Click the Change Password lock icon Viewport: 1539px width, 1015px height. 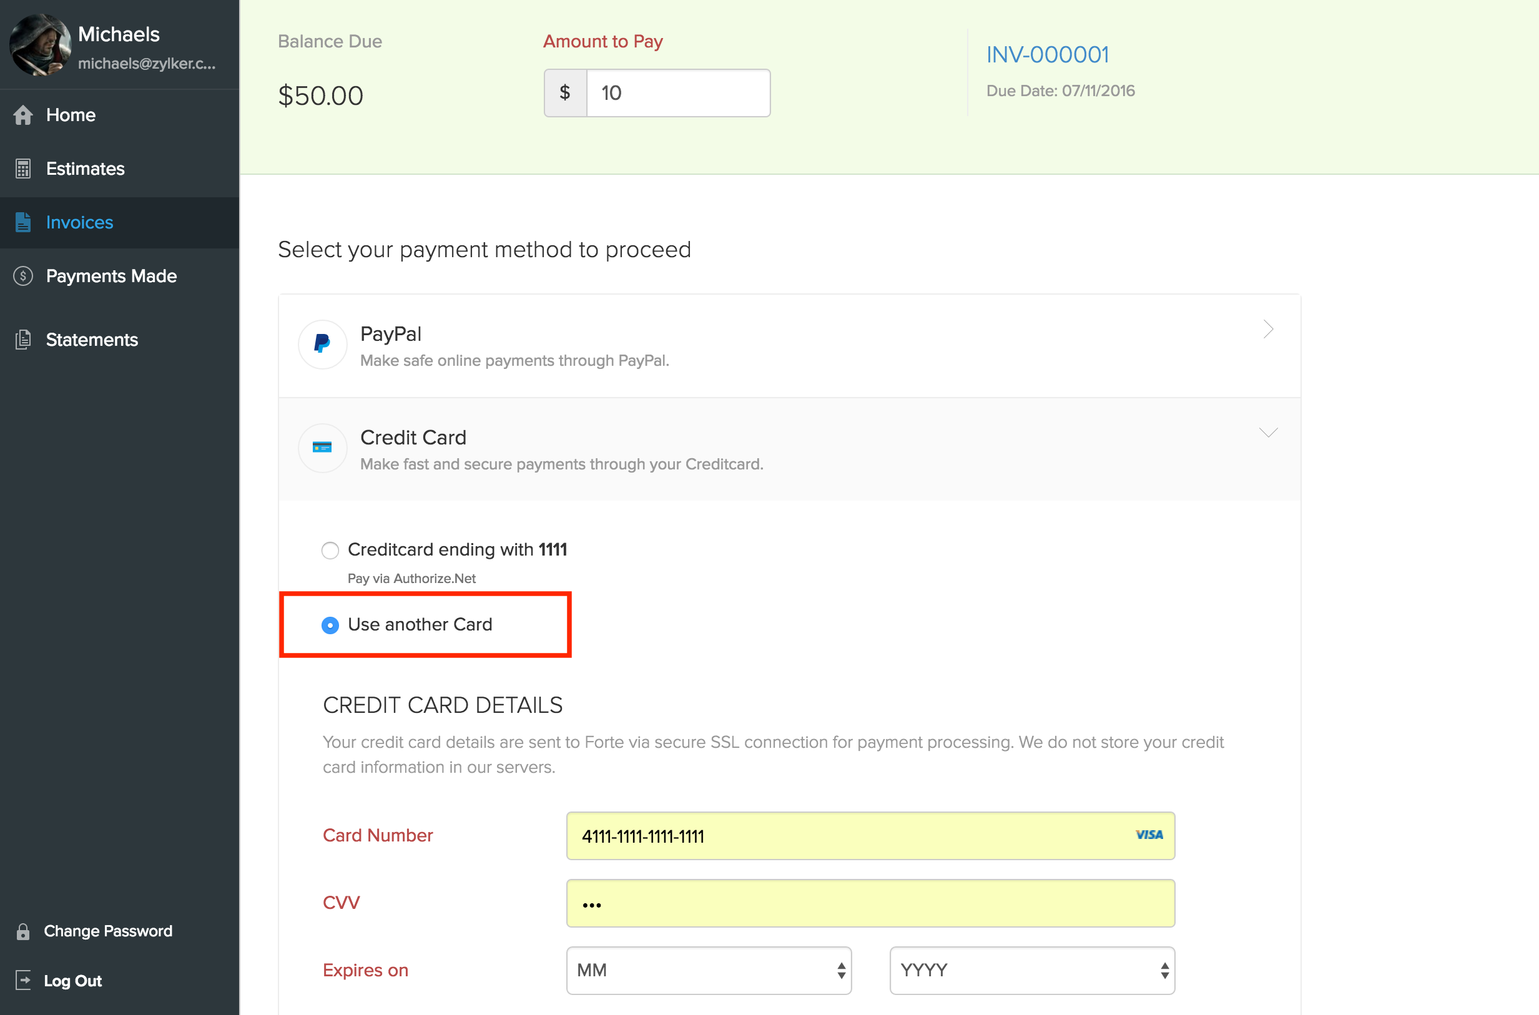[23, 931]
